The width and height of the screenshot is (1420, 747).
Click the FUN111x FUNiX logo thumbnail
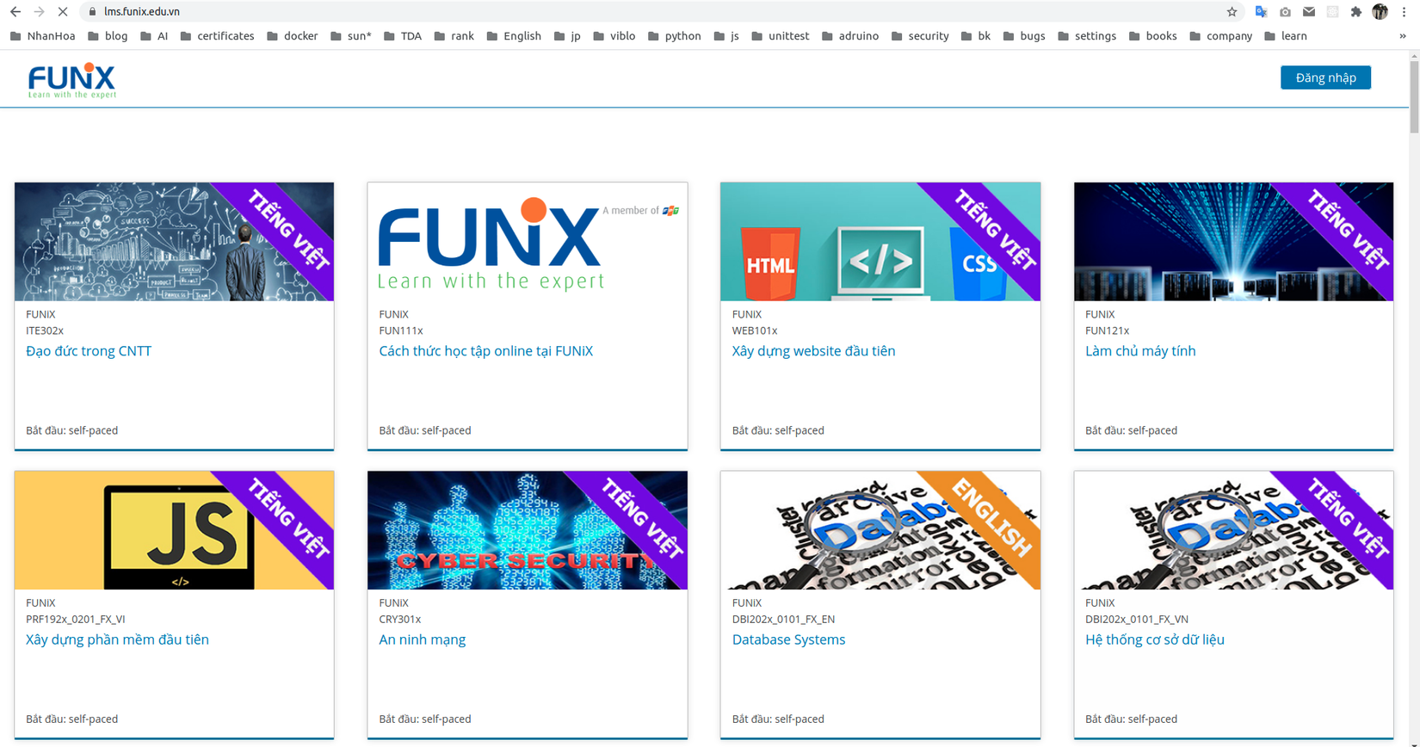pyautogui.click(x=528, y=242)
